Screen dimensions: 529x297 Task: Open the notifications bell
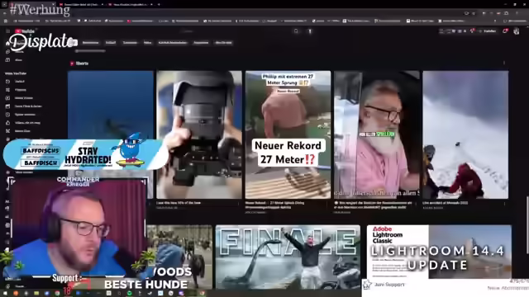[505, 31]
